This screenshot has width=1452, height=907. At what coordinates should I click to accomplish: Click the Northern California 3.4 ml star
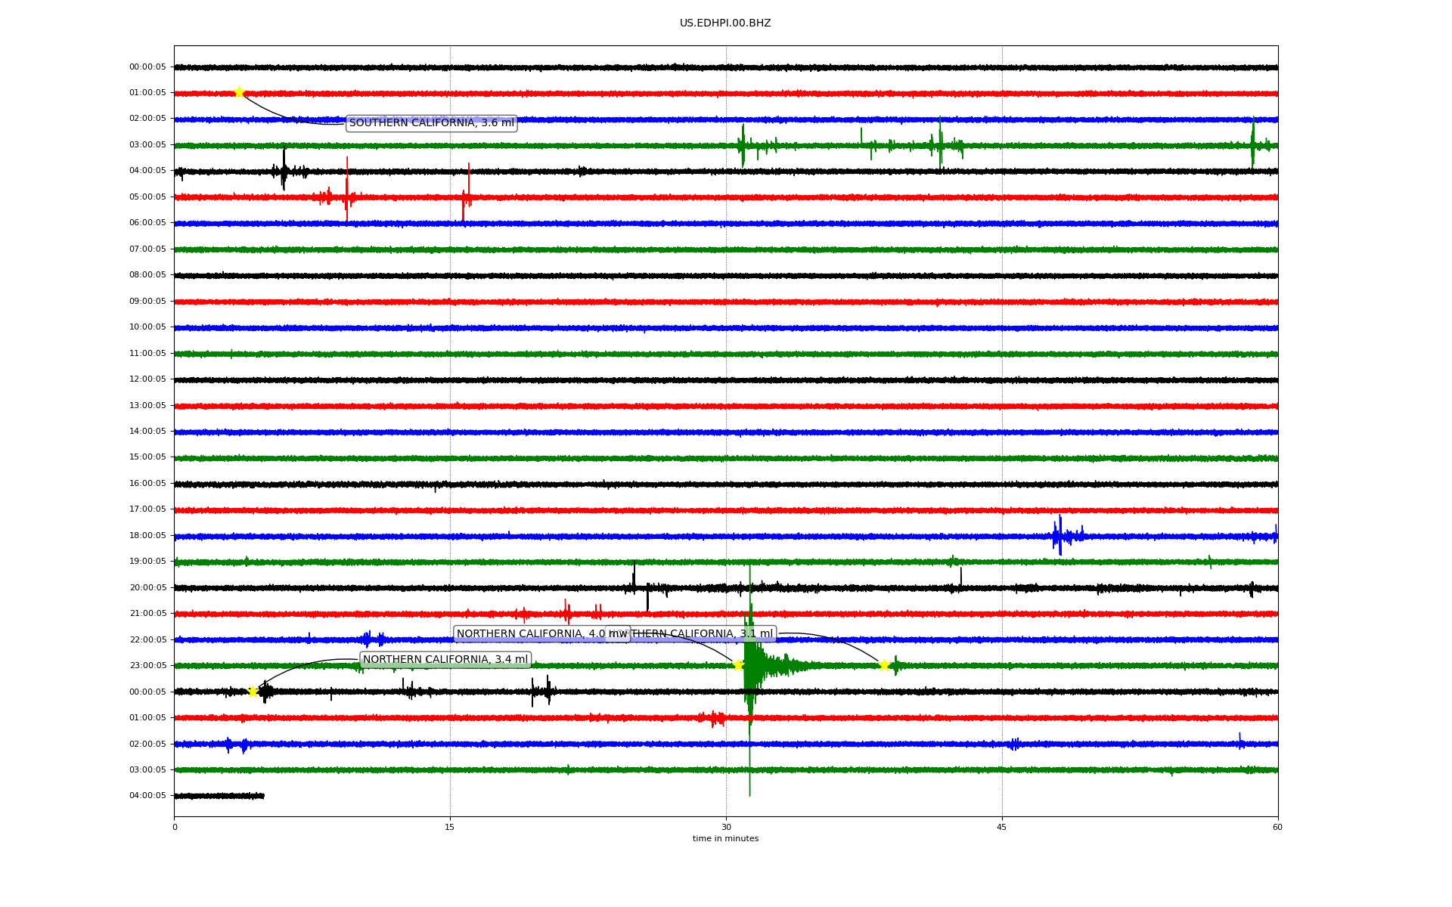coord(253,691)
